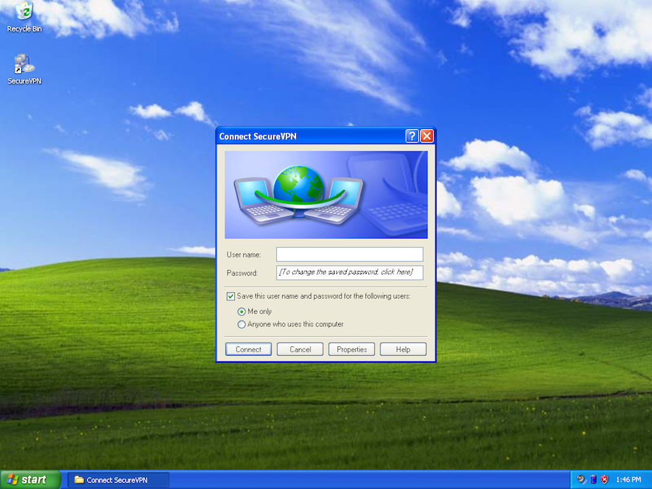
Task: Close the Connect SecureVPN dialog
Action: (x=427, y=137)
